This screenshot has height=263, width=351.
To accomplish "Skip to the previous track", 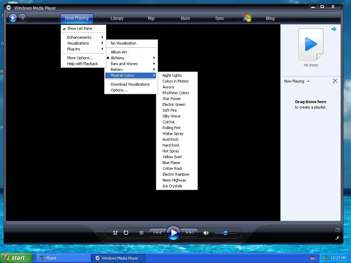I will pyautogui.click(x=157, y=233).
